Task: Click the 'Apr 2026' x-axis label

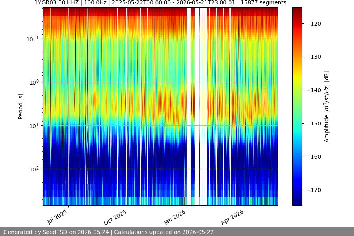Action: coord(232,217)
